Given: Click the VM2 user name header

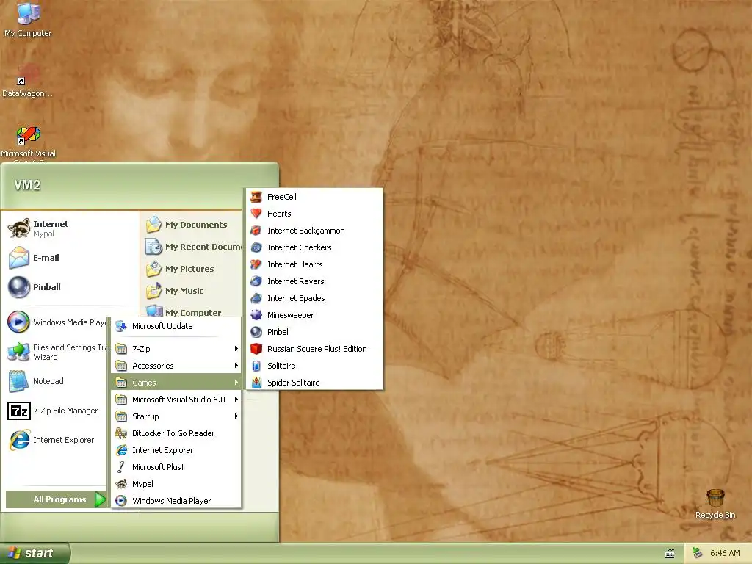Looking at the screenshot, I should pos(27,185).
